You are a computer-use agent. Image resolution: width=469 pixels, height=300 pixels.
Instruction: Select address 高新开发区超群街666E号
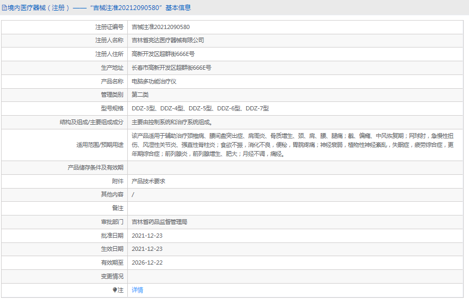pos(163,54)
